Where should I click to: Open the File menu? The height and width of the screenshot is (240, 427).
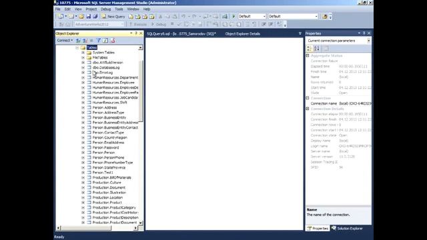[58, 9]
